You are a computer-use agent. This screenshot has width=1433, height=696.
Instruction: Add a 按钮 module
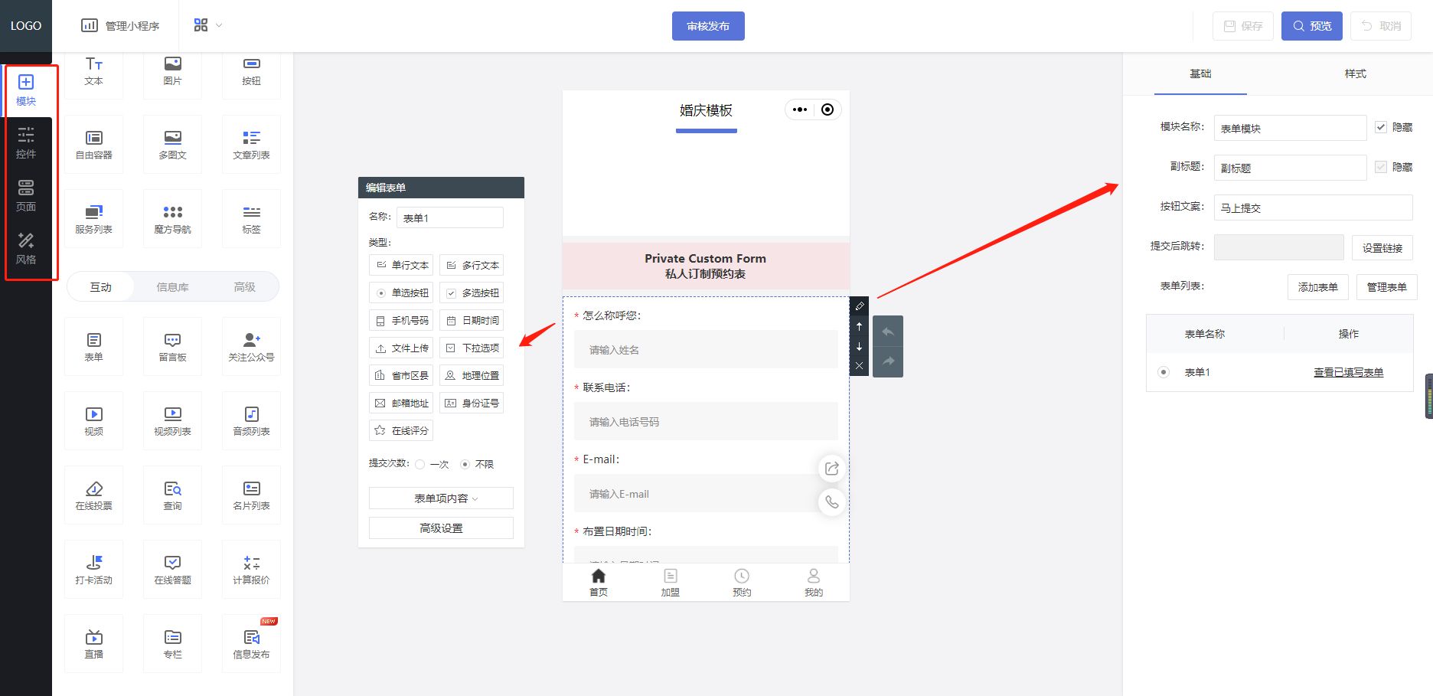[251, 71]
